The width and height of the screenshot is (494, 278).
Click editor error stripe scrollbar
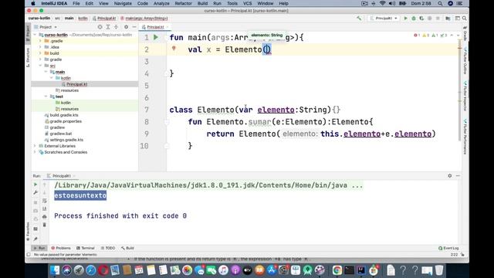tap(460, 91)
